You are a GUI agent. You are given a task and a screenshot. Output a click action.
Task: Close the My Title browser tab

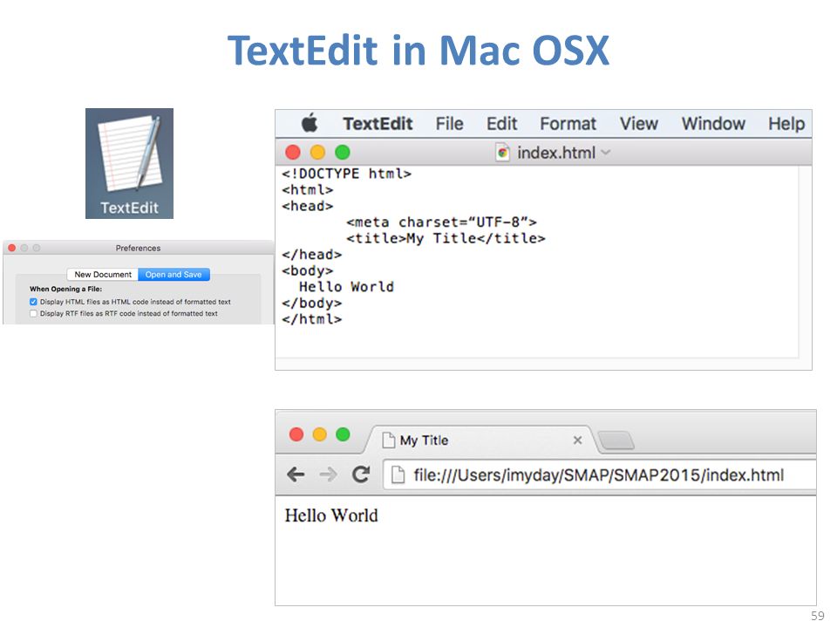point(577,440)
